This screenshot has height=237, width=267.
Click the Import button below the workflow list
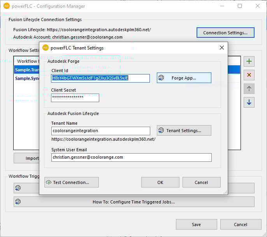click(26, 158)
